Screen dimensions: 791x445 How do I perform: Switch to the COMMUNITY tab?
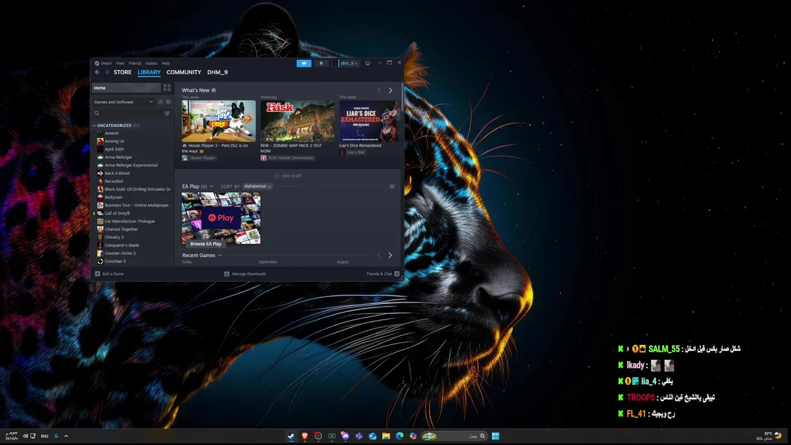tap(184, 72)
